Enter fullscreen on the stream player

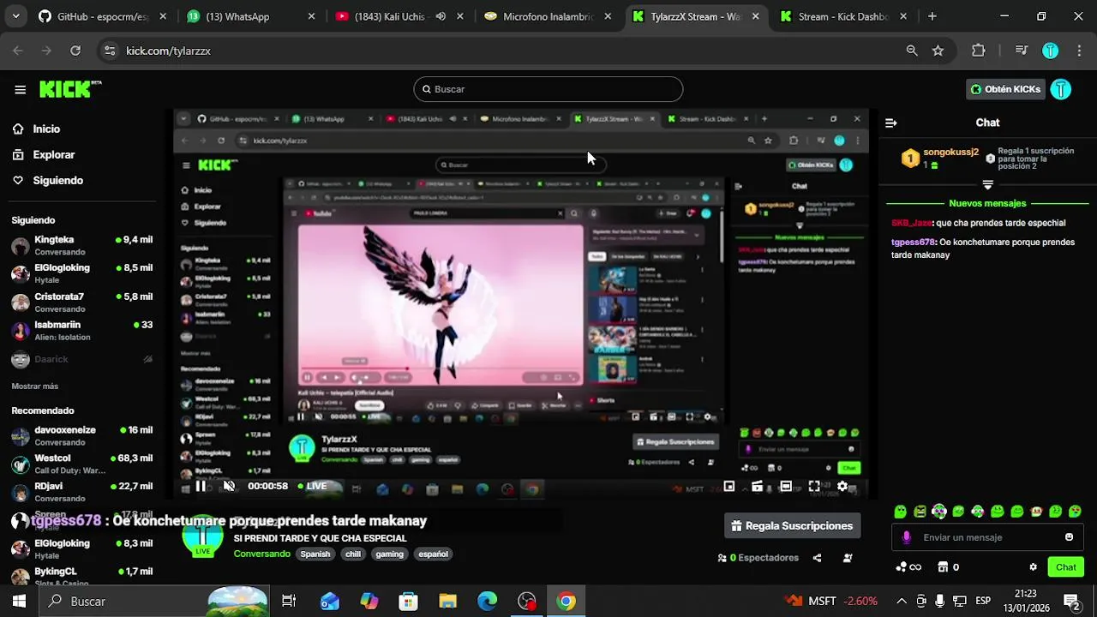814,486
